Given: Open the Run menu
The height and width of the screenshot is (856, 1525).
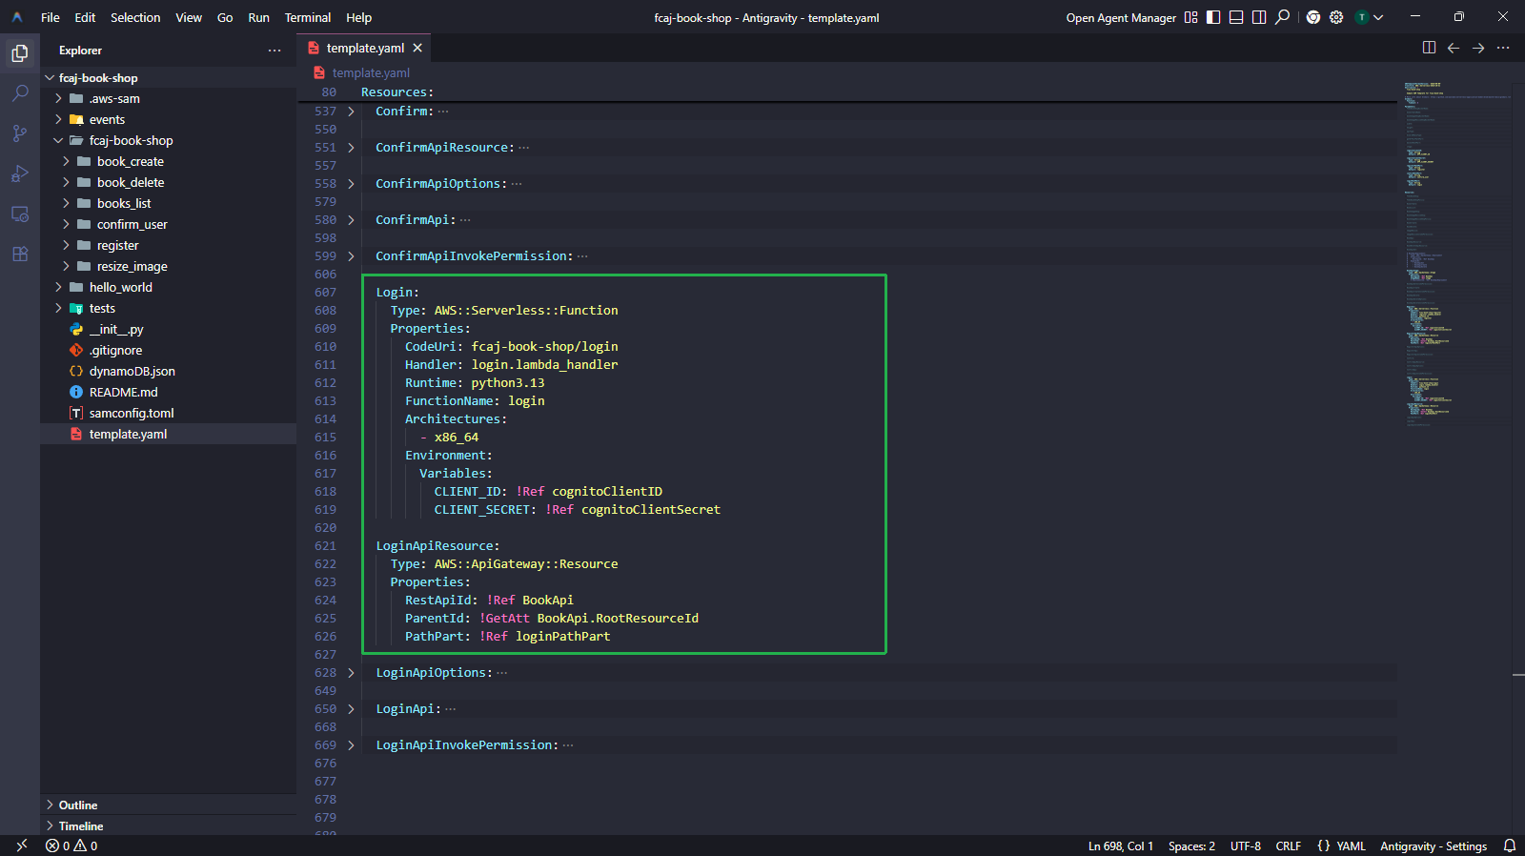Looking at the screenshot, I should click(x=258, y=17).
